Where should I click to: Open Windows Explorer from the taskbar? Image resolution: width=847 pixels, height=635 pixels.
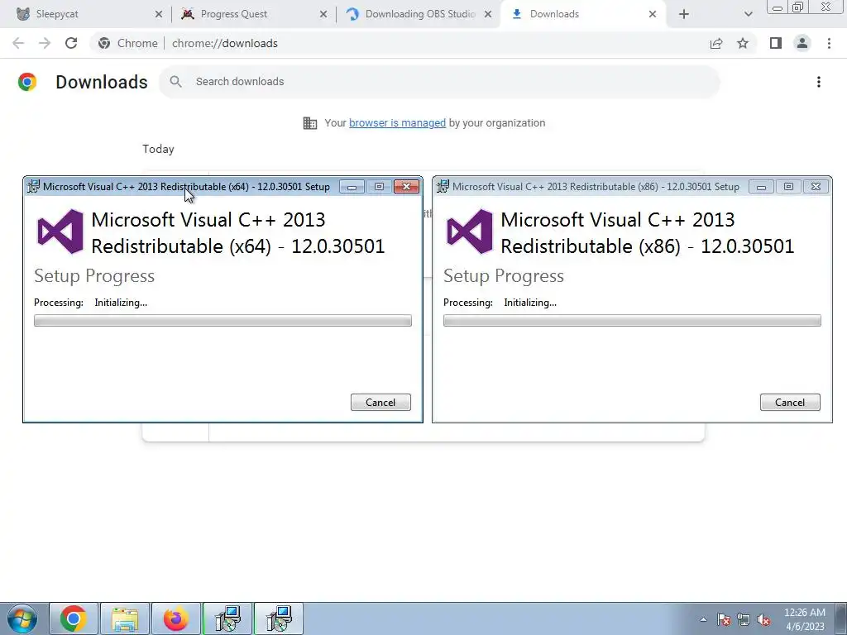pos(125,618)
